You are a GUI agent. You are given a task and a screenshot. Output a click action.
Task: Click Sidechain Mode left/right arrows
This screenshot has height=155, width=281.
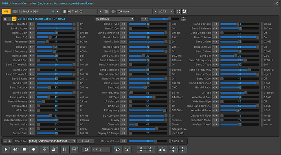pyautogui.click(x=215, y=120)
